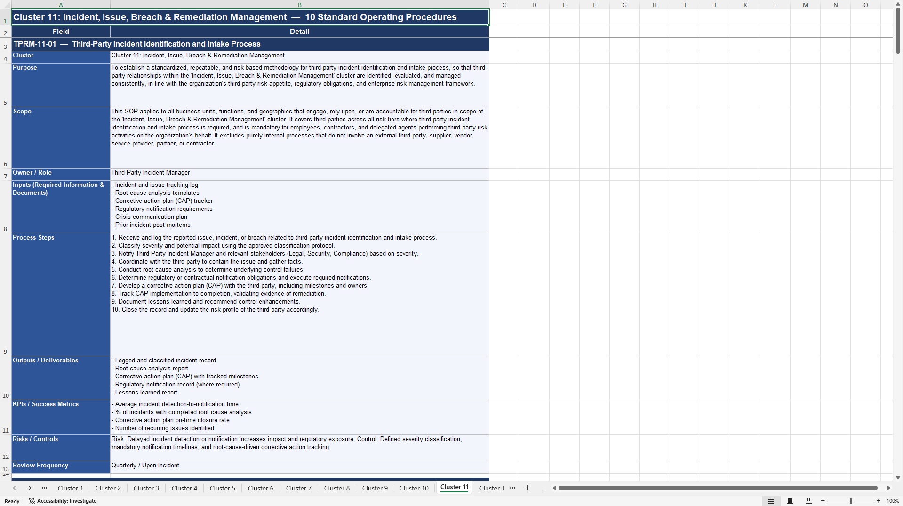Click the 100% zoom level button

(x=893, y=501)
